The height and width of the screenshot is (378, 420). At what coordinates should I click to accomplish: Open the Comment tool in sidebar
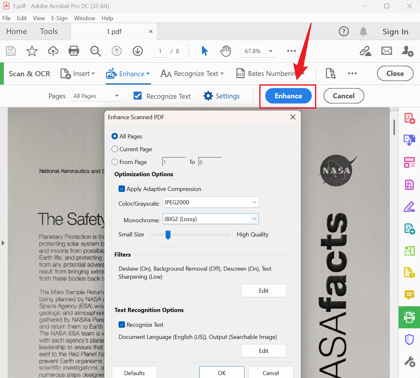409,295
